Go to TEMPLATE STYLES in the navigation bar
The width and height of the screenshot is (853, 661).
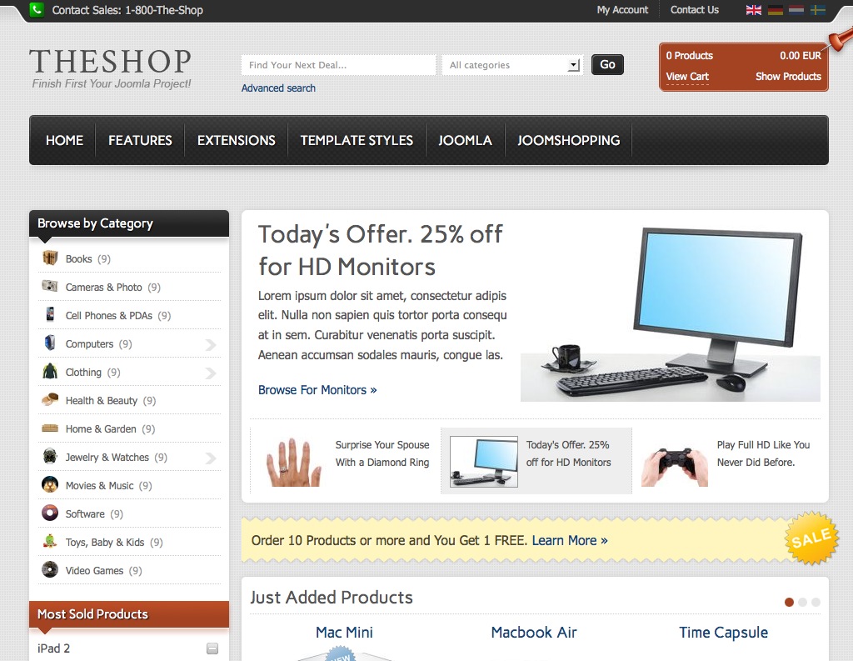(357, 141)
